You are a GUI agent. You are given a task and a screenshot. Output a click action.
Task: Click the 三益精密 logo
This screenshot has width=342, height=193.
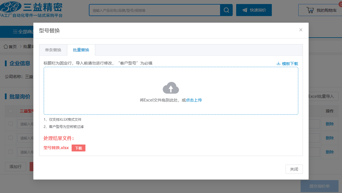pyautogui.click(x=31, y=9)
